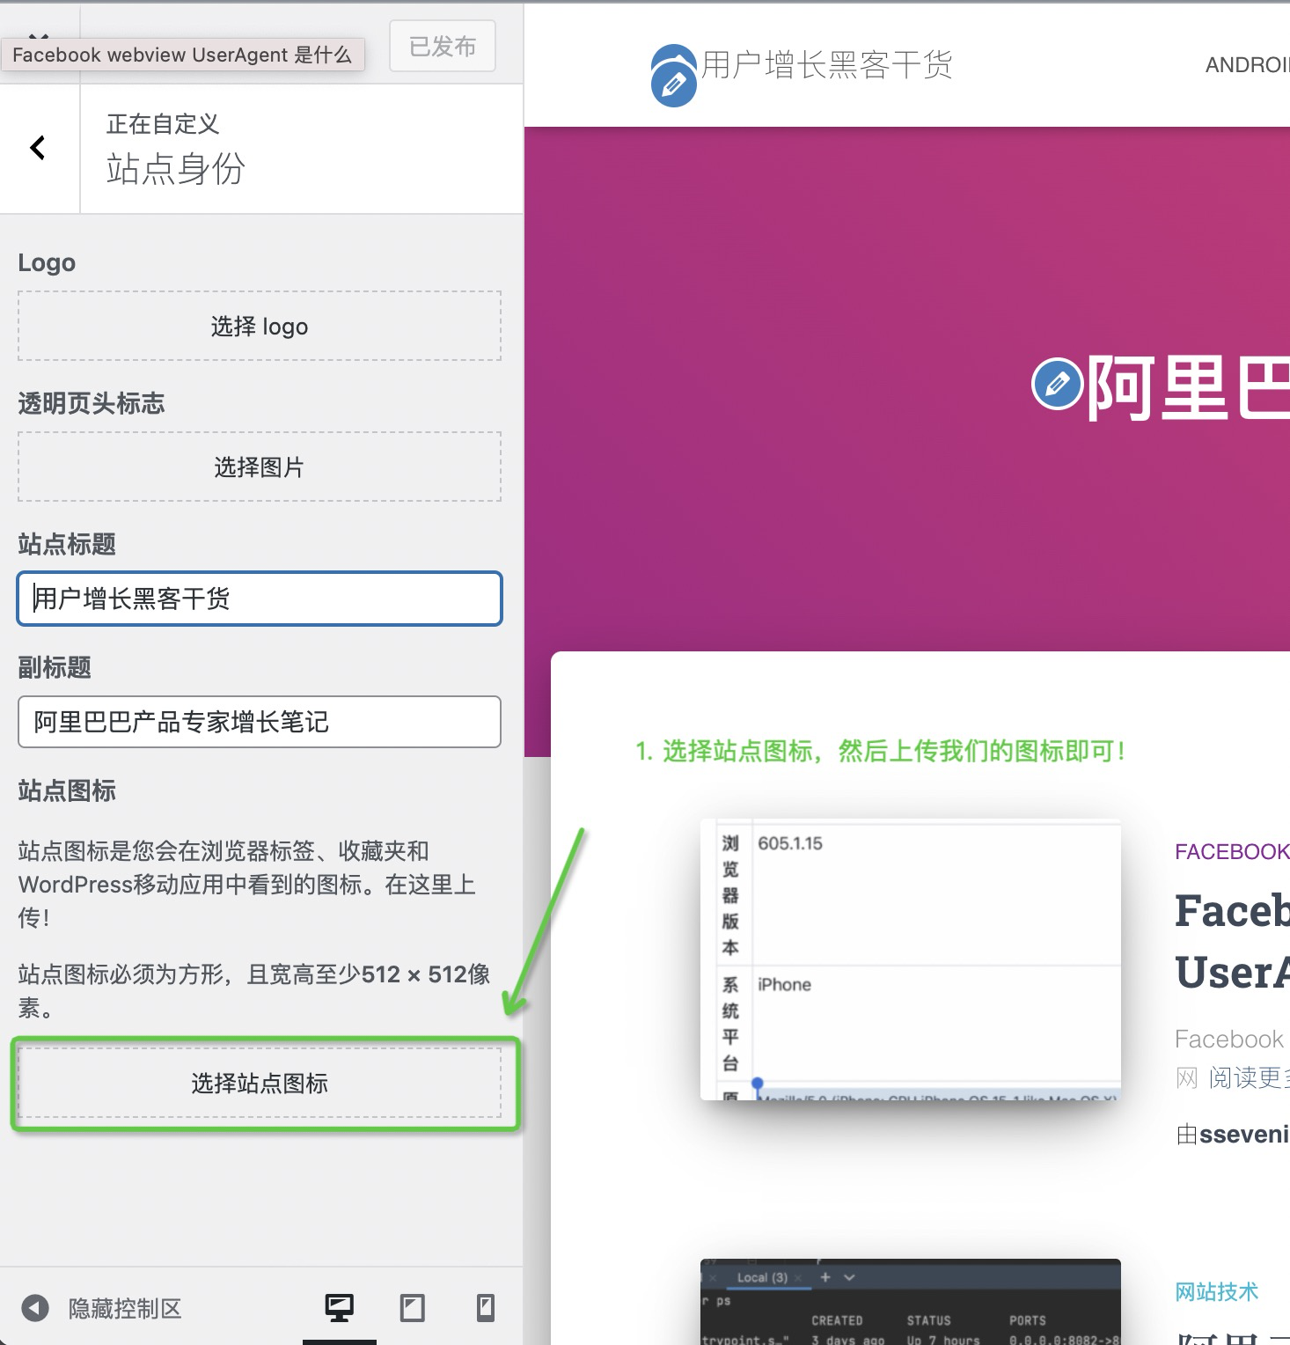Click the 阅读更多 read more link

tap(1250, 1077)
